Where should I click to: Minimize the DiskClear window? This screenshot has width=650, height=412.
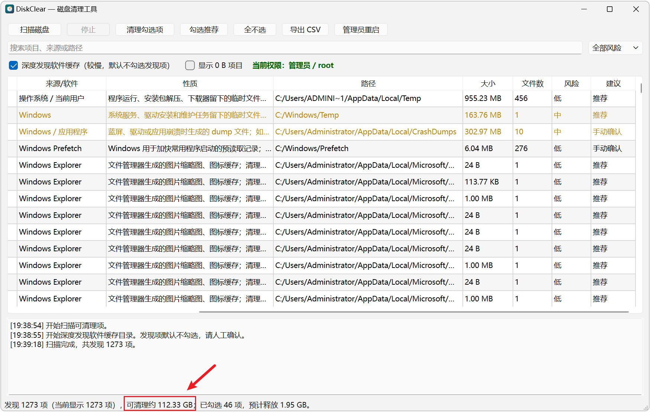pos(584,9)
